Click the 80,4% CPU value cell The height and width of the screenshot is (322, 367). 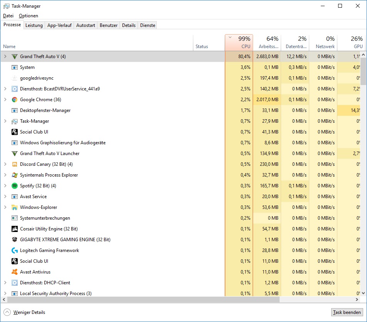239,57
